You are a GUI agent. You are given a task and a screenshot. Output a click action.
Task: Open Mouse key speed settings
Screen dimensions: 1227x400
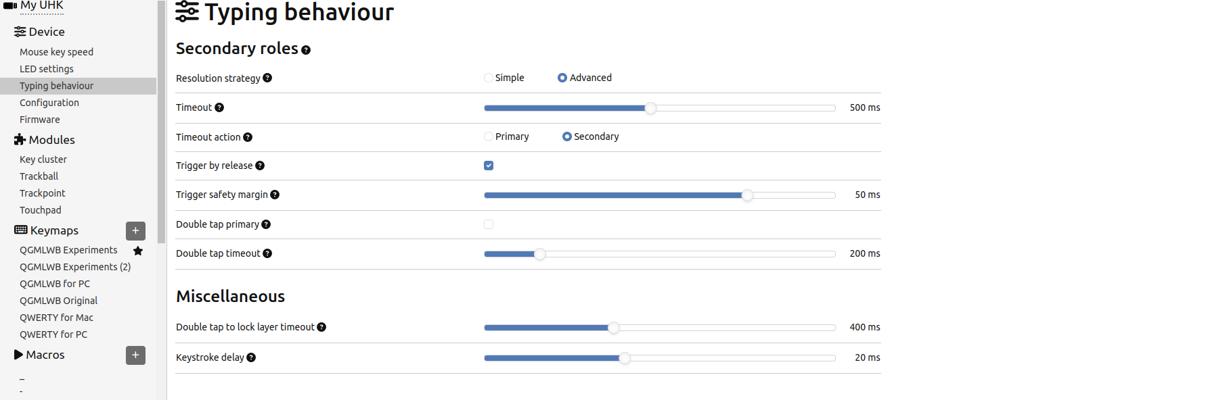[x=56, y=52]
